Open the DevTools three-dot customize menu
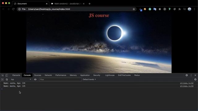This screenshot has height=111, width=198. (x=191, y=75)
